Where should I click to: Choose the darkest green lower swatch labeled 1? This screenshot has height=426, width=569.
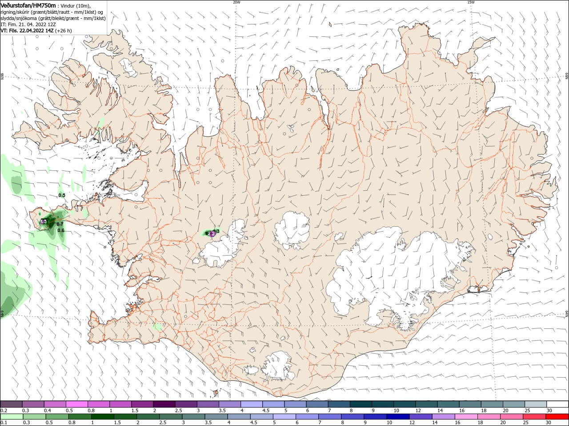click(103, 417)
